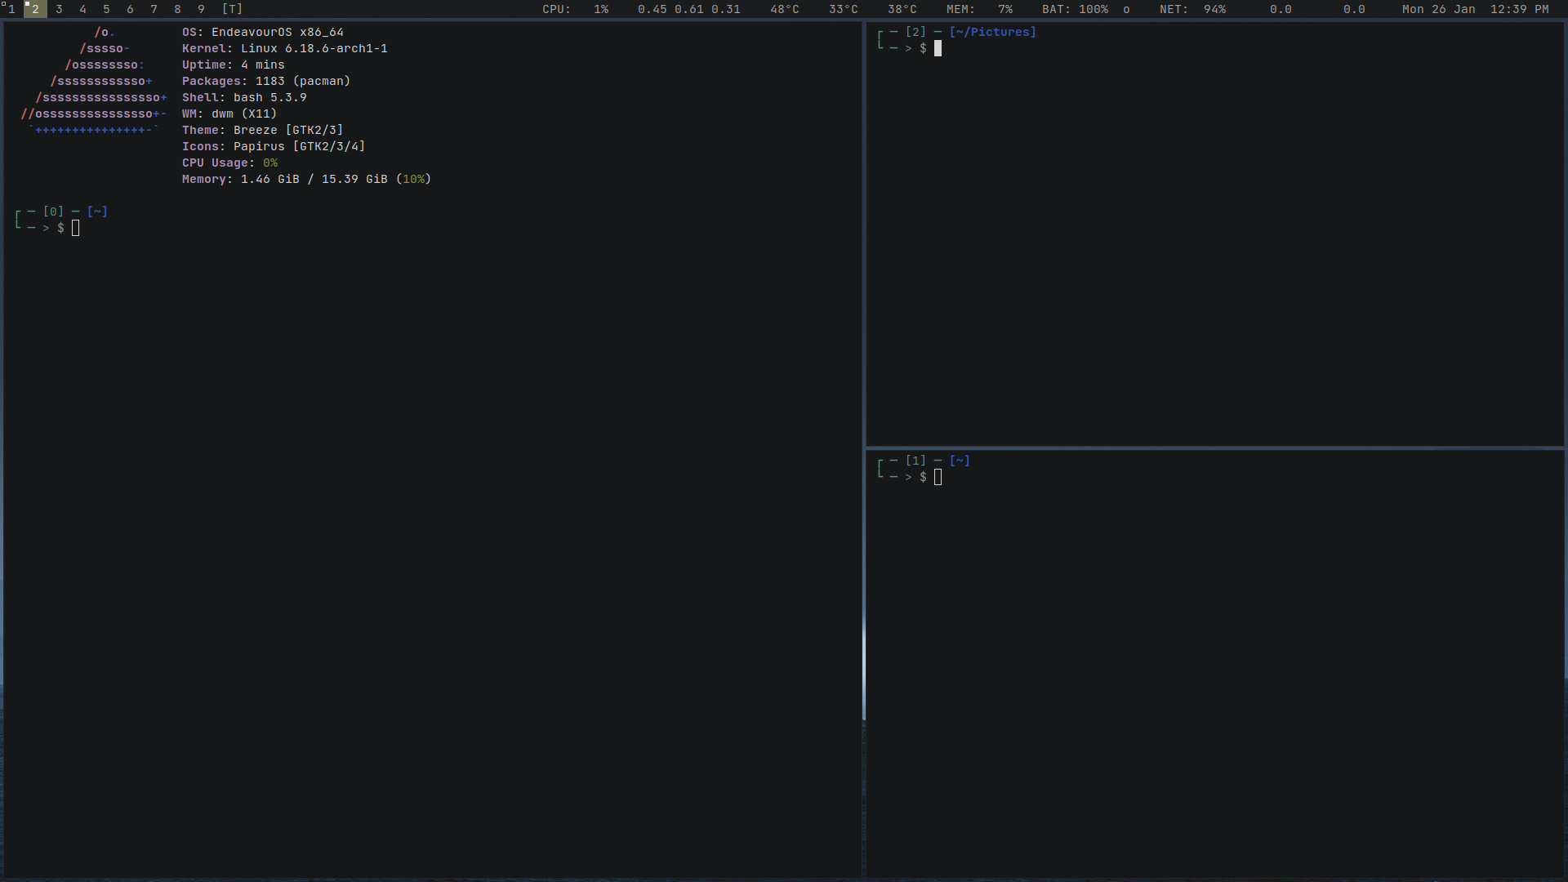Click the BAT 100% battery indicator
The image size is (1568, 882).
point(1075,9)
